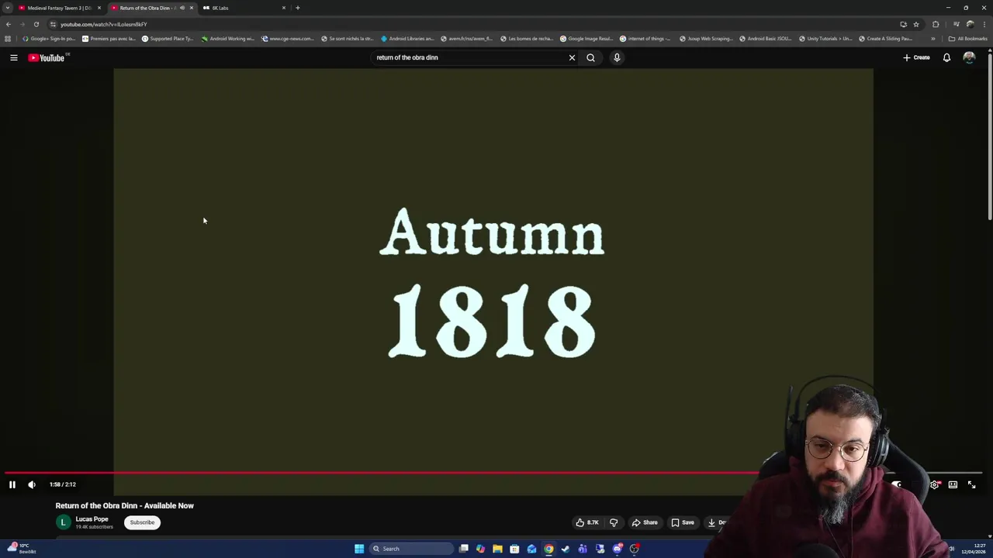The width and height of the screenshot is (993, 558).
Task: Open All Bookmarks folder
Action: tap(968, 39)
